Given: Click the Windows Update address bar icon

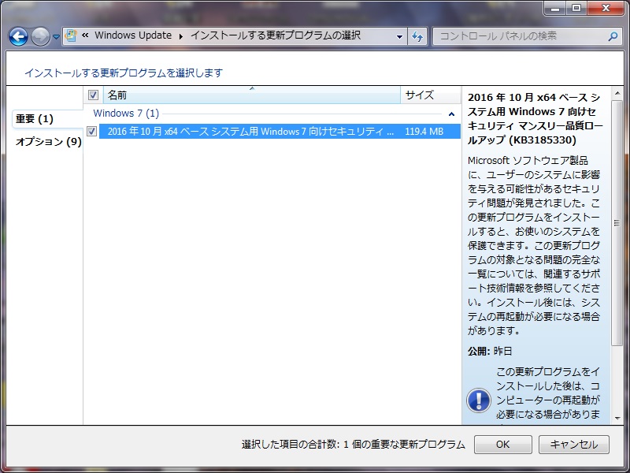Looking at the screenshot, I should click(71, 35).
